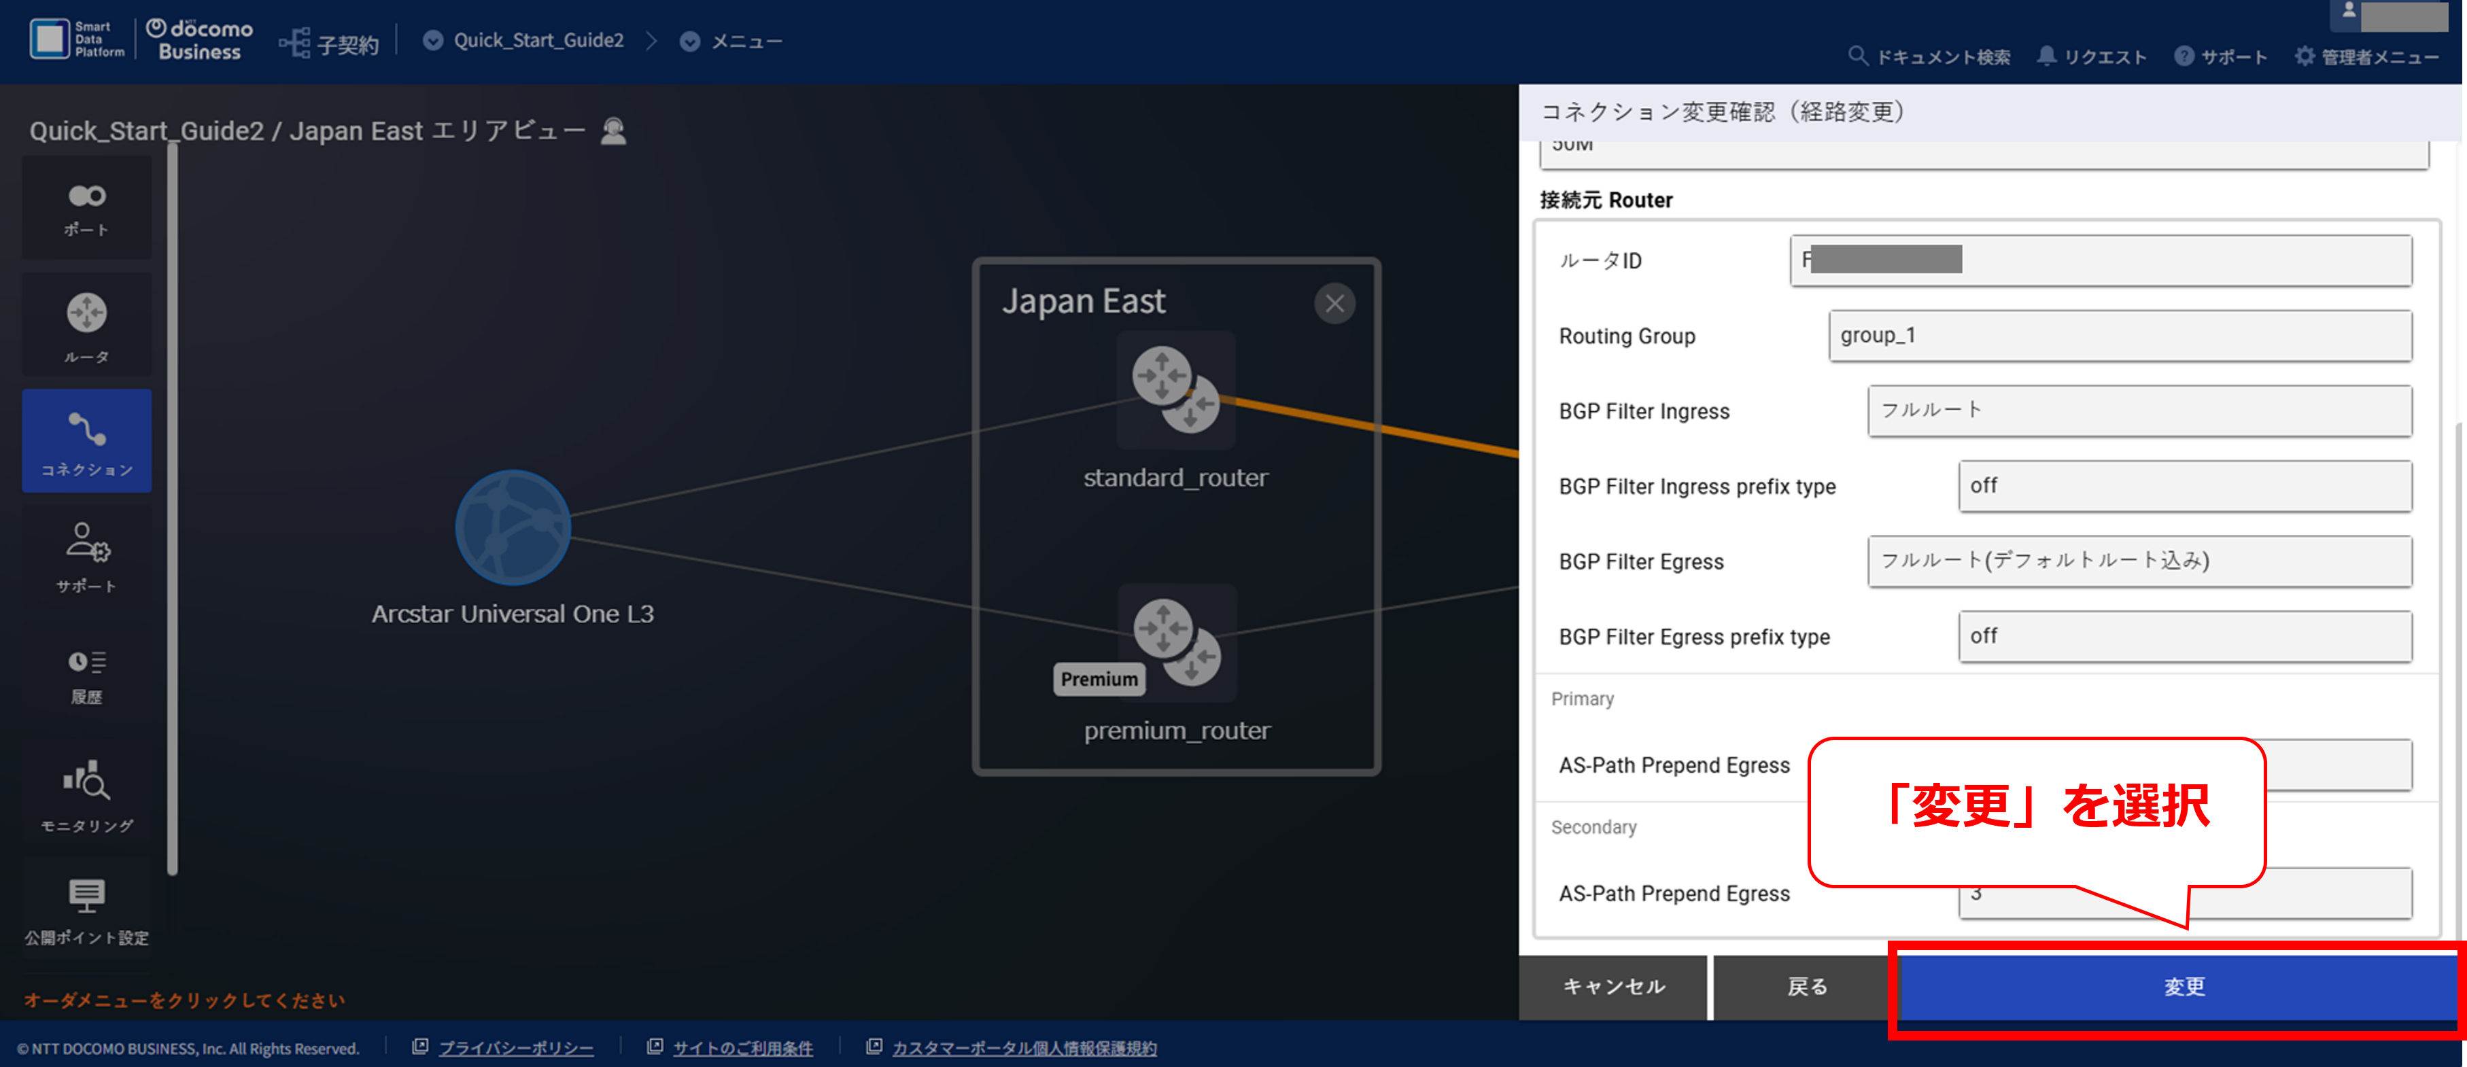Screen dimensions: 2467x1067
Task: Open the プライバシーポリシー link
Action: (515, 1048)
